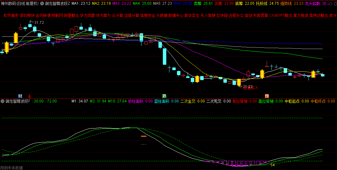Open the 数据中心 concept tag
Viewport: 337px width, 170px height.
coord(176,15)
